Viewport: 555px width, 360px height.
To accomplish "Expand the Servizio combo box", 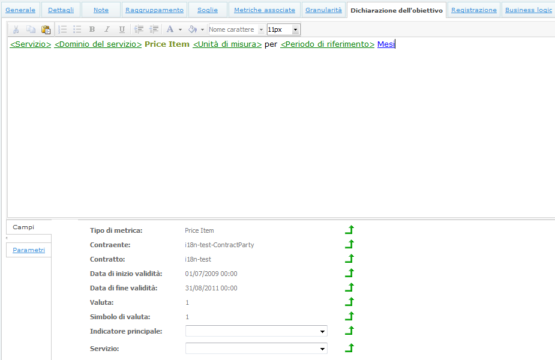I will point(323,349).
